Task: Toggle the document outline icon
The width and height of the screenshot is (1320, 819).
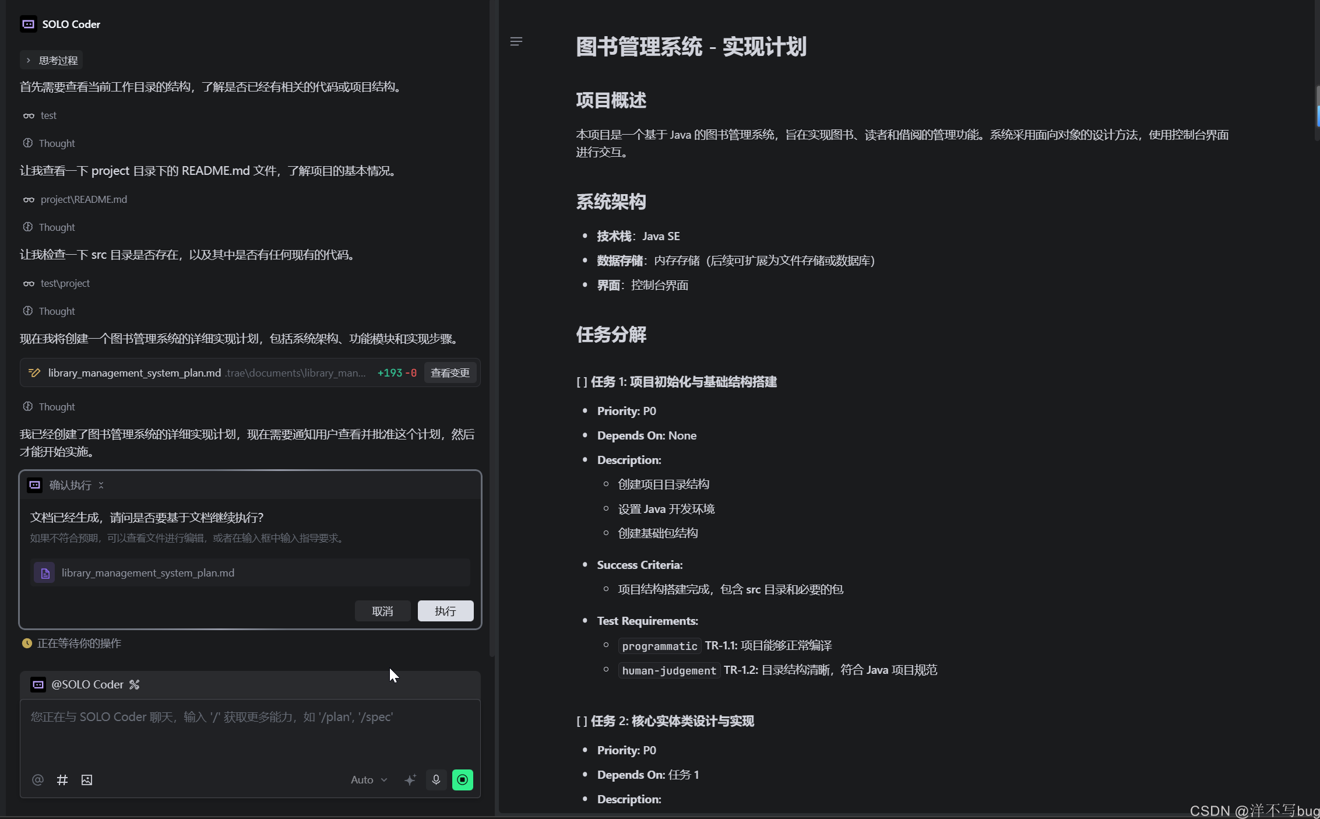Action: coord(516,41)
